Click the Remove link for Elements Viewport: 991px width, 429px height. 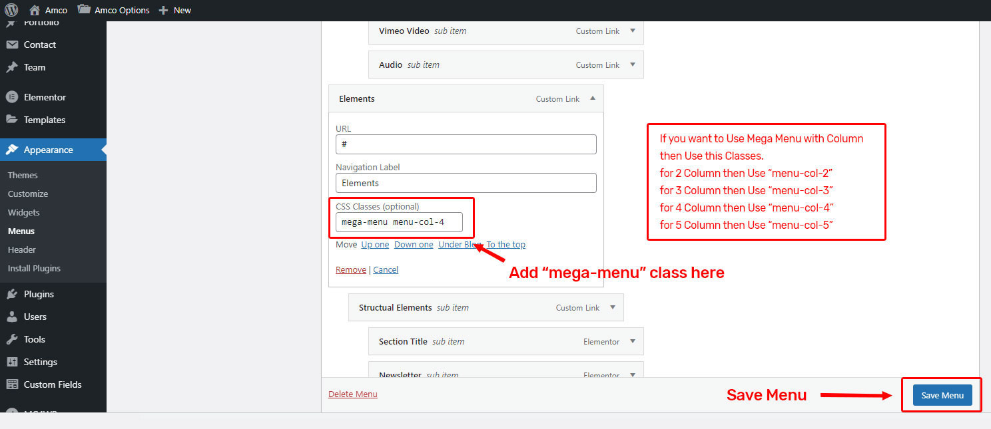pyautogui.click(x=350, y=269)
